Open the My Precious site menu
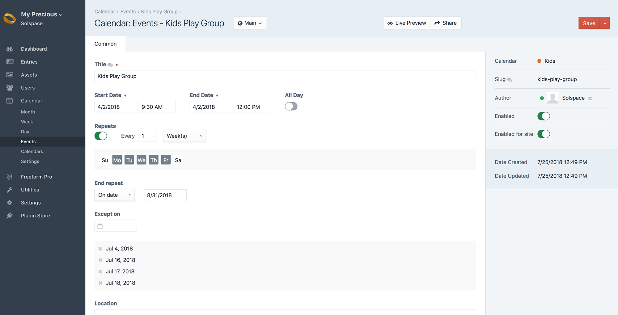The height and width of the screenshot is (315, 618). 41,14
